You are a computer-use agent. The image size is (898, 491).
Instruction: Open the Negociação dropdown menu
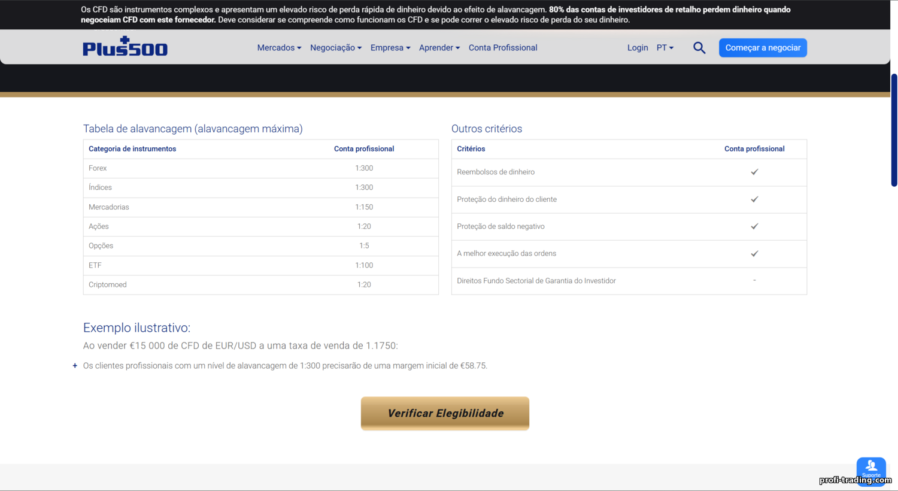pos(335,48)
